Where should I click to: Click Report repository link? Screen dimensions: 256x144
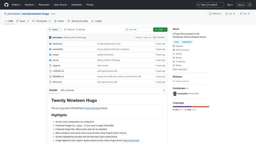[180, 69]
